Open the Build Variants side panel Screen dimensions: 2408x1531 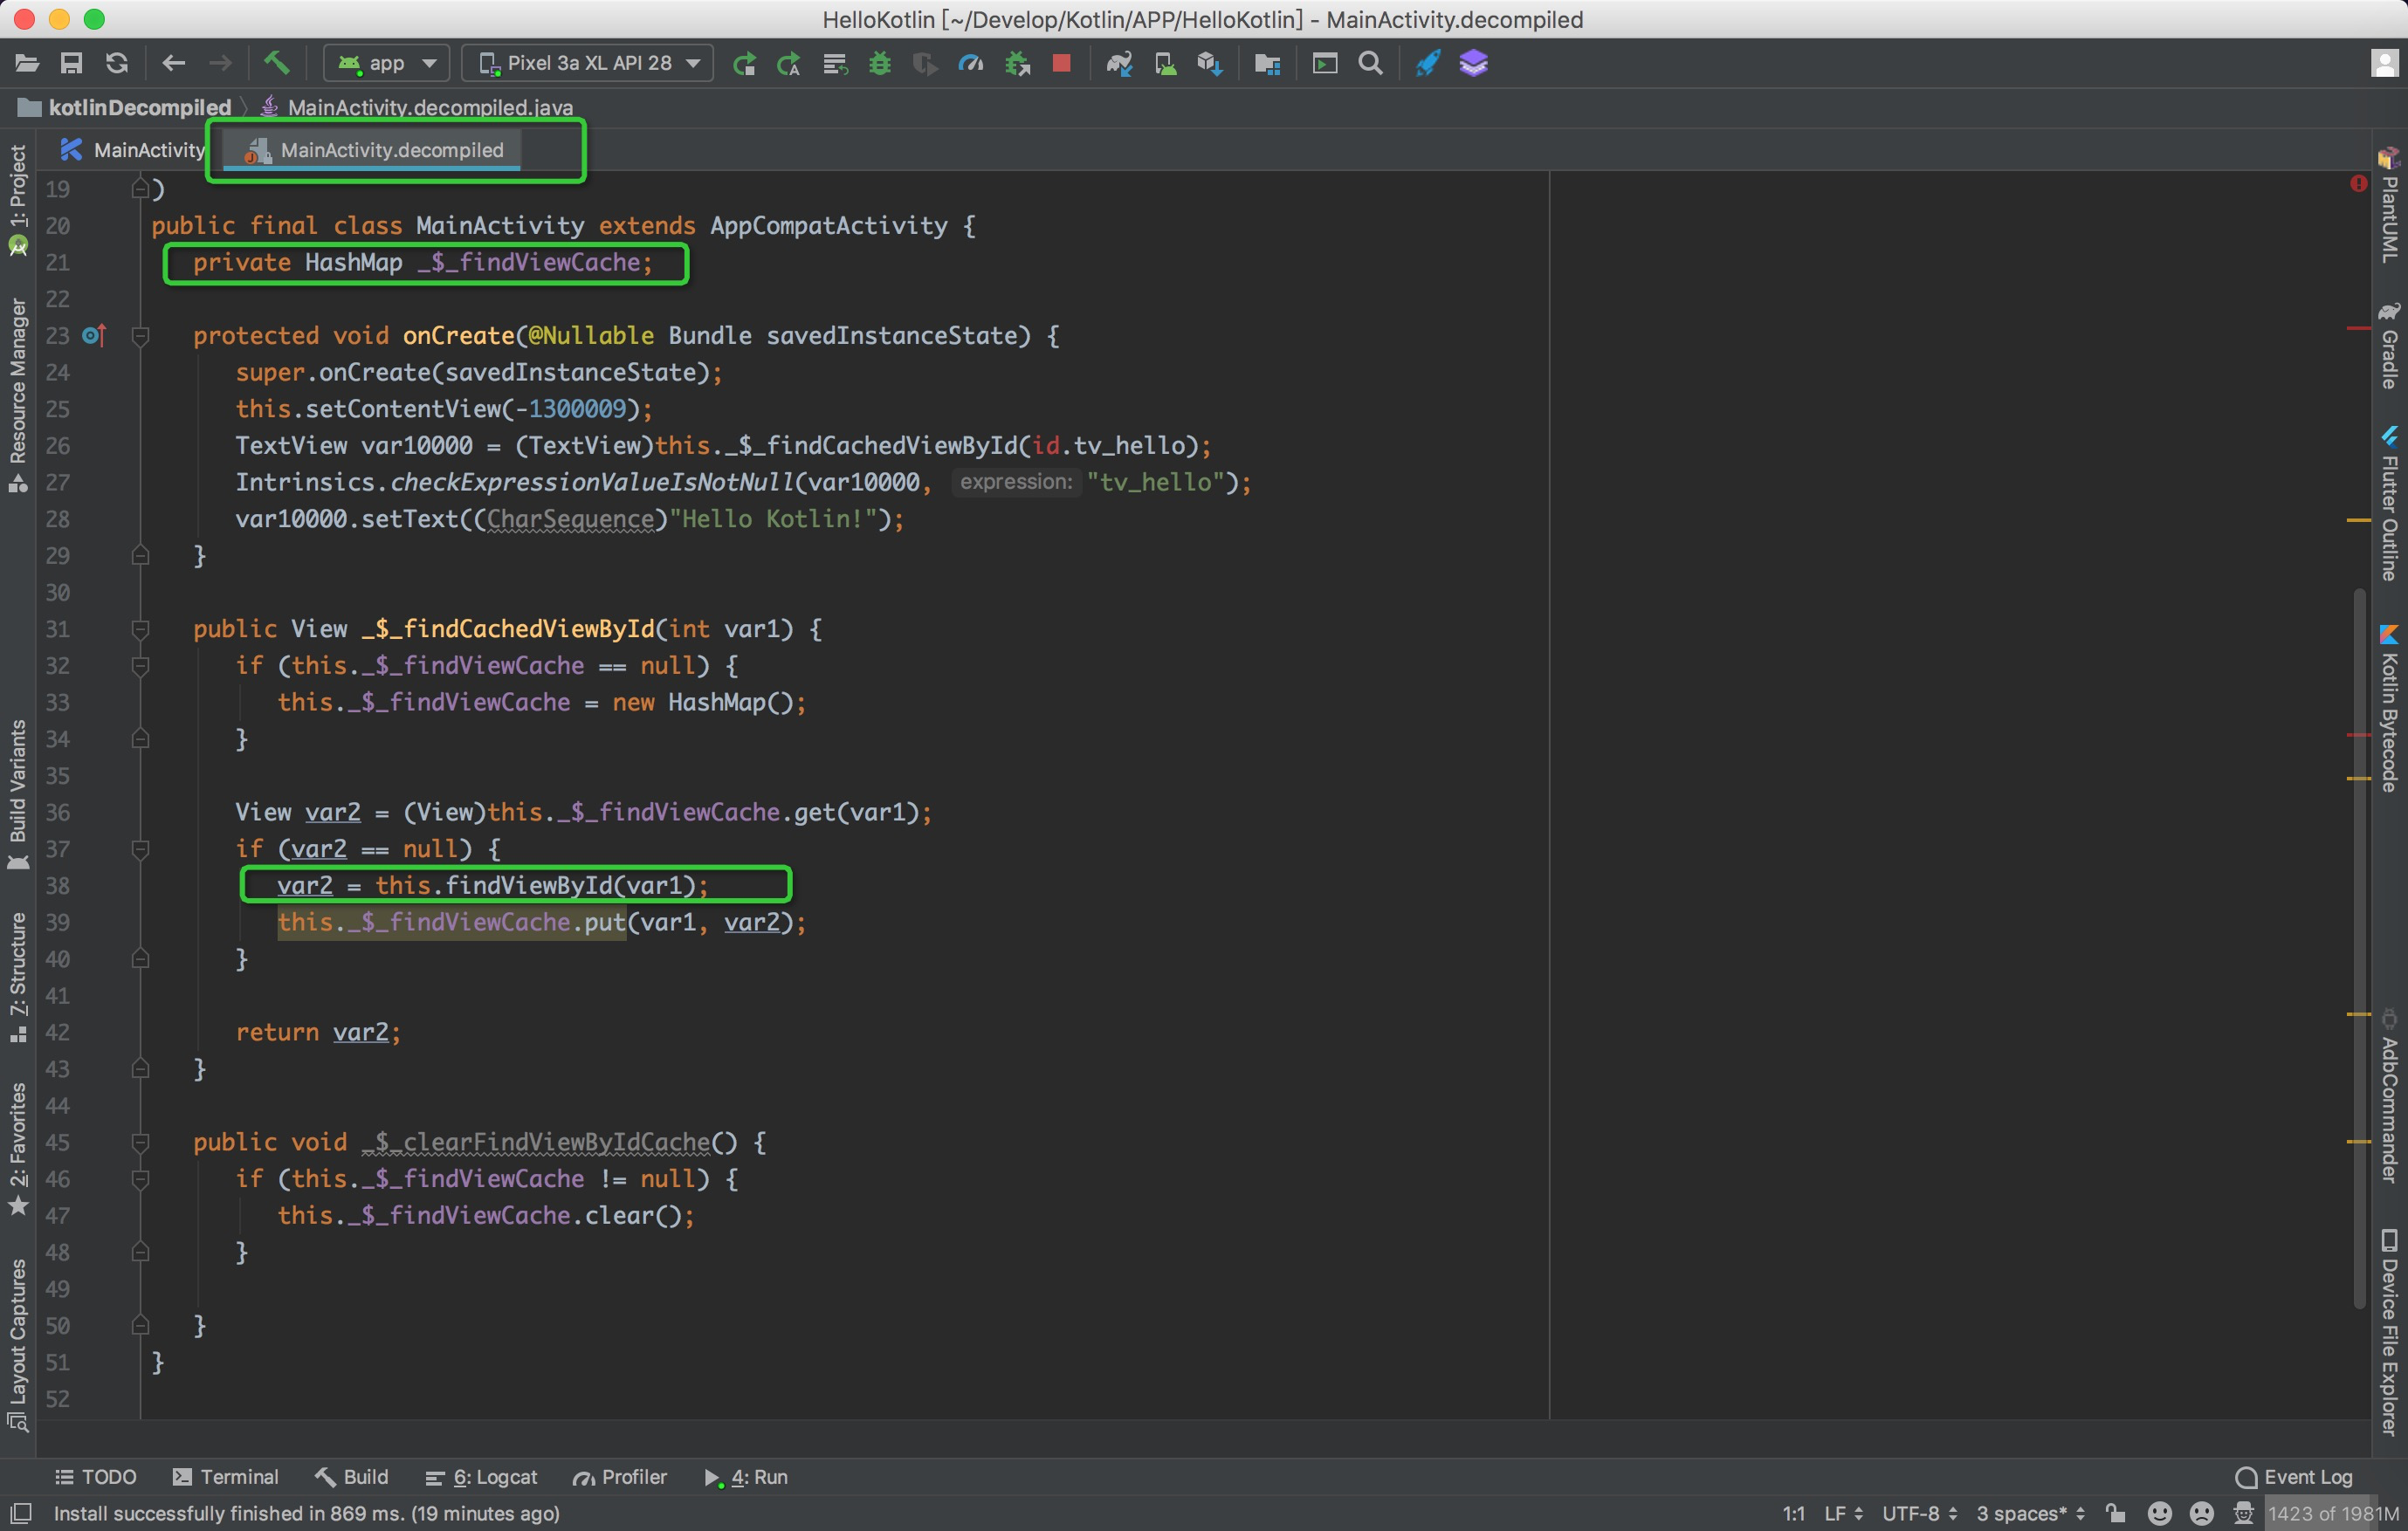tap(18, 794)
